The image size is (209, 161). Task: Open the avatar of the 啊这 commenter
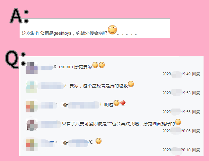point(31,106)
